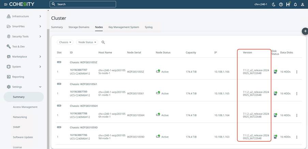
Task: Open the Node Status filter dropdown
Action: click(x=87, y=42)
